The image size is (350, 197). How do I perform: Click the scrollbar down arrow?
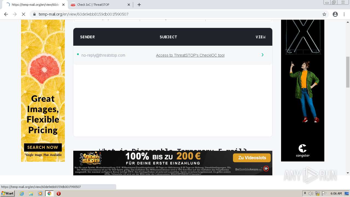[348, 173]
